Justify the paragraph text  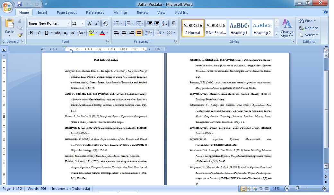coord(139,33)
